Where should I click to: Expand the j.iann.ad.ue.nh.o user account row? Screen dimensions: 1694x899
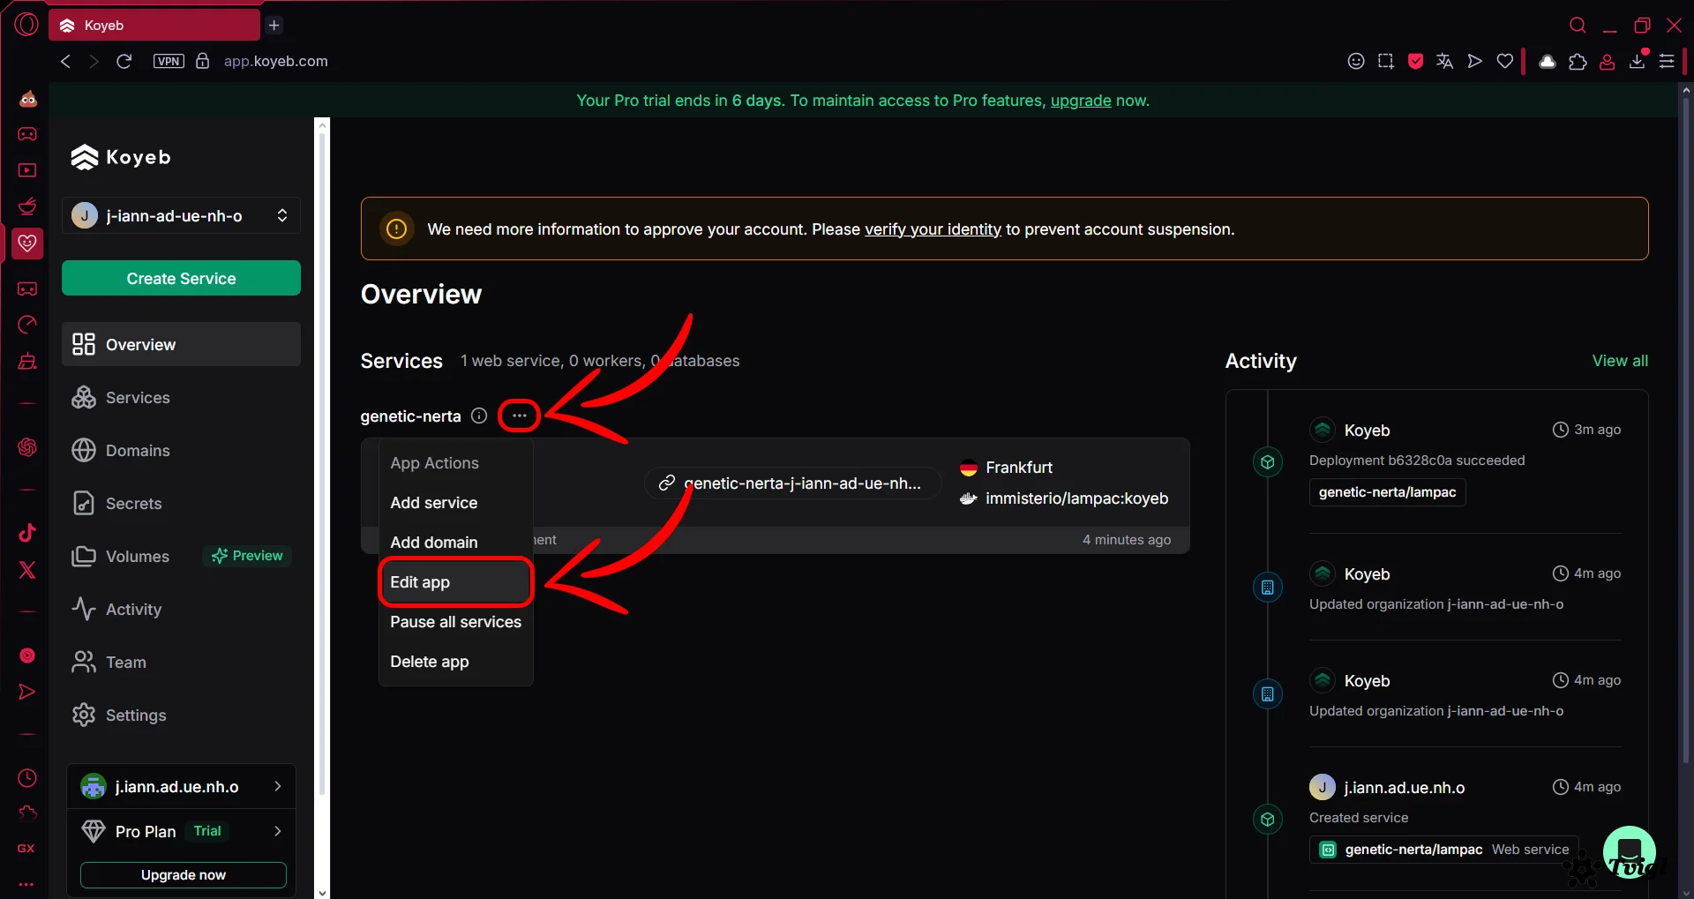tap(181, 786)
